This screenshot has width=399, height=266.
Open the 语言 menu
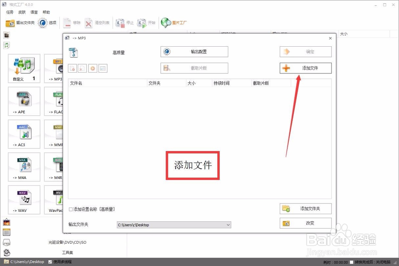[34, 12]
